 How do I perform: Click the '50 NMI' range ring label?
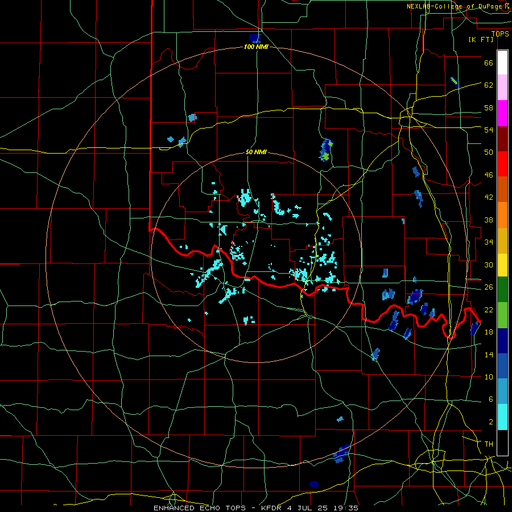point(256,152)
